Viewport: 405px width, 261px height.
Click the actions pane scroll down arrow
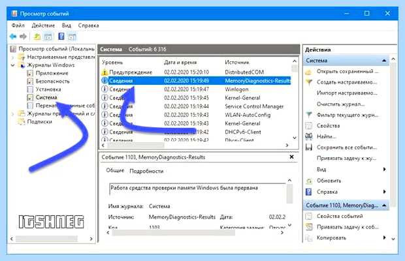393,239
